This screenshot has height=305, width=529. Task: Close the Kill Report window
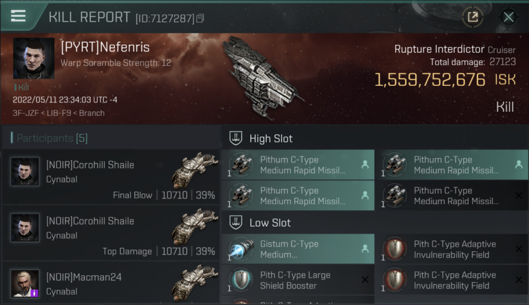(x=508, y=17)
